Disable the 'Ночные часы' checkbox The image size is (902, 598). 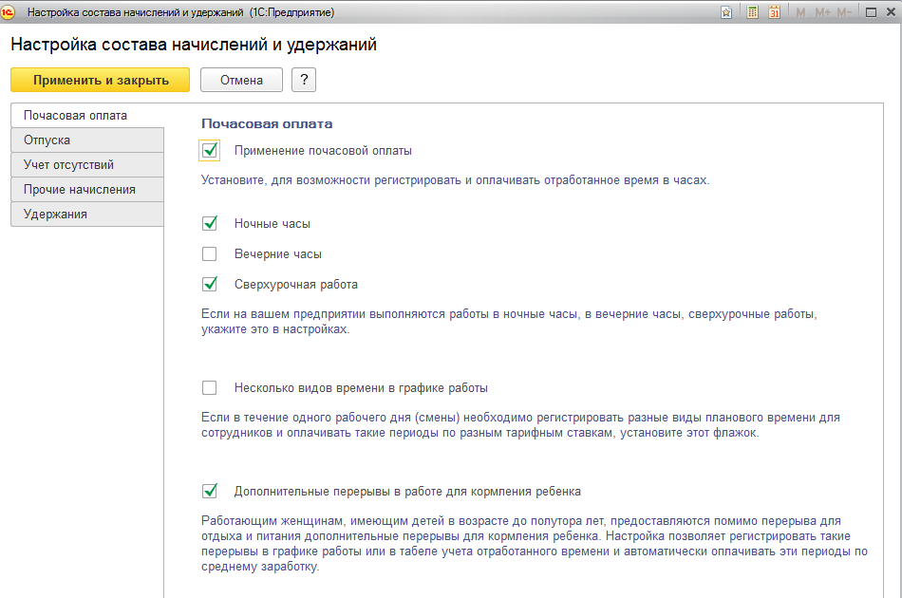click(210, 224)
